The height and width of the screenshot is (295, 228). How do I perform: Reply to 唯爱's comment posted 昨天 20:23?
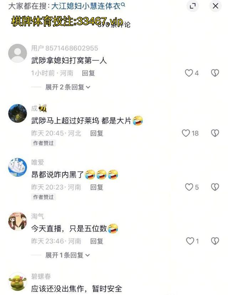pyautogui.click(x=97, y=187)
